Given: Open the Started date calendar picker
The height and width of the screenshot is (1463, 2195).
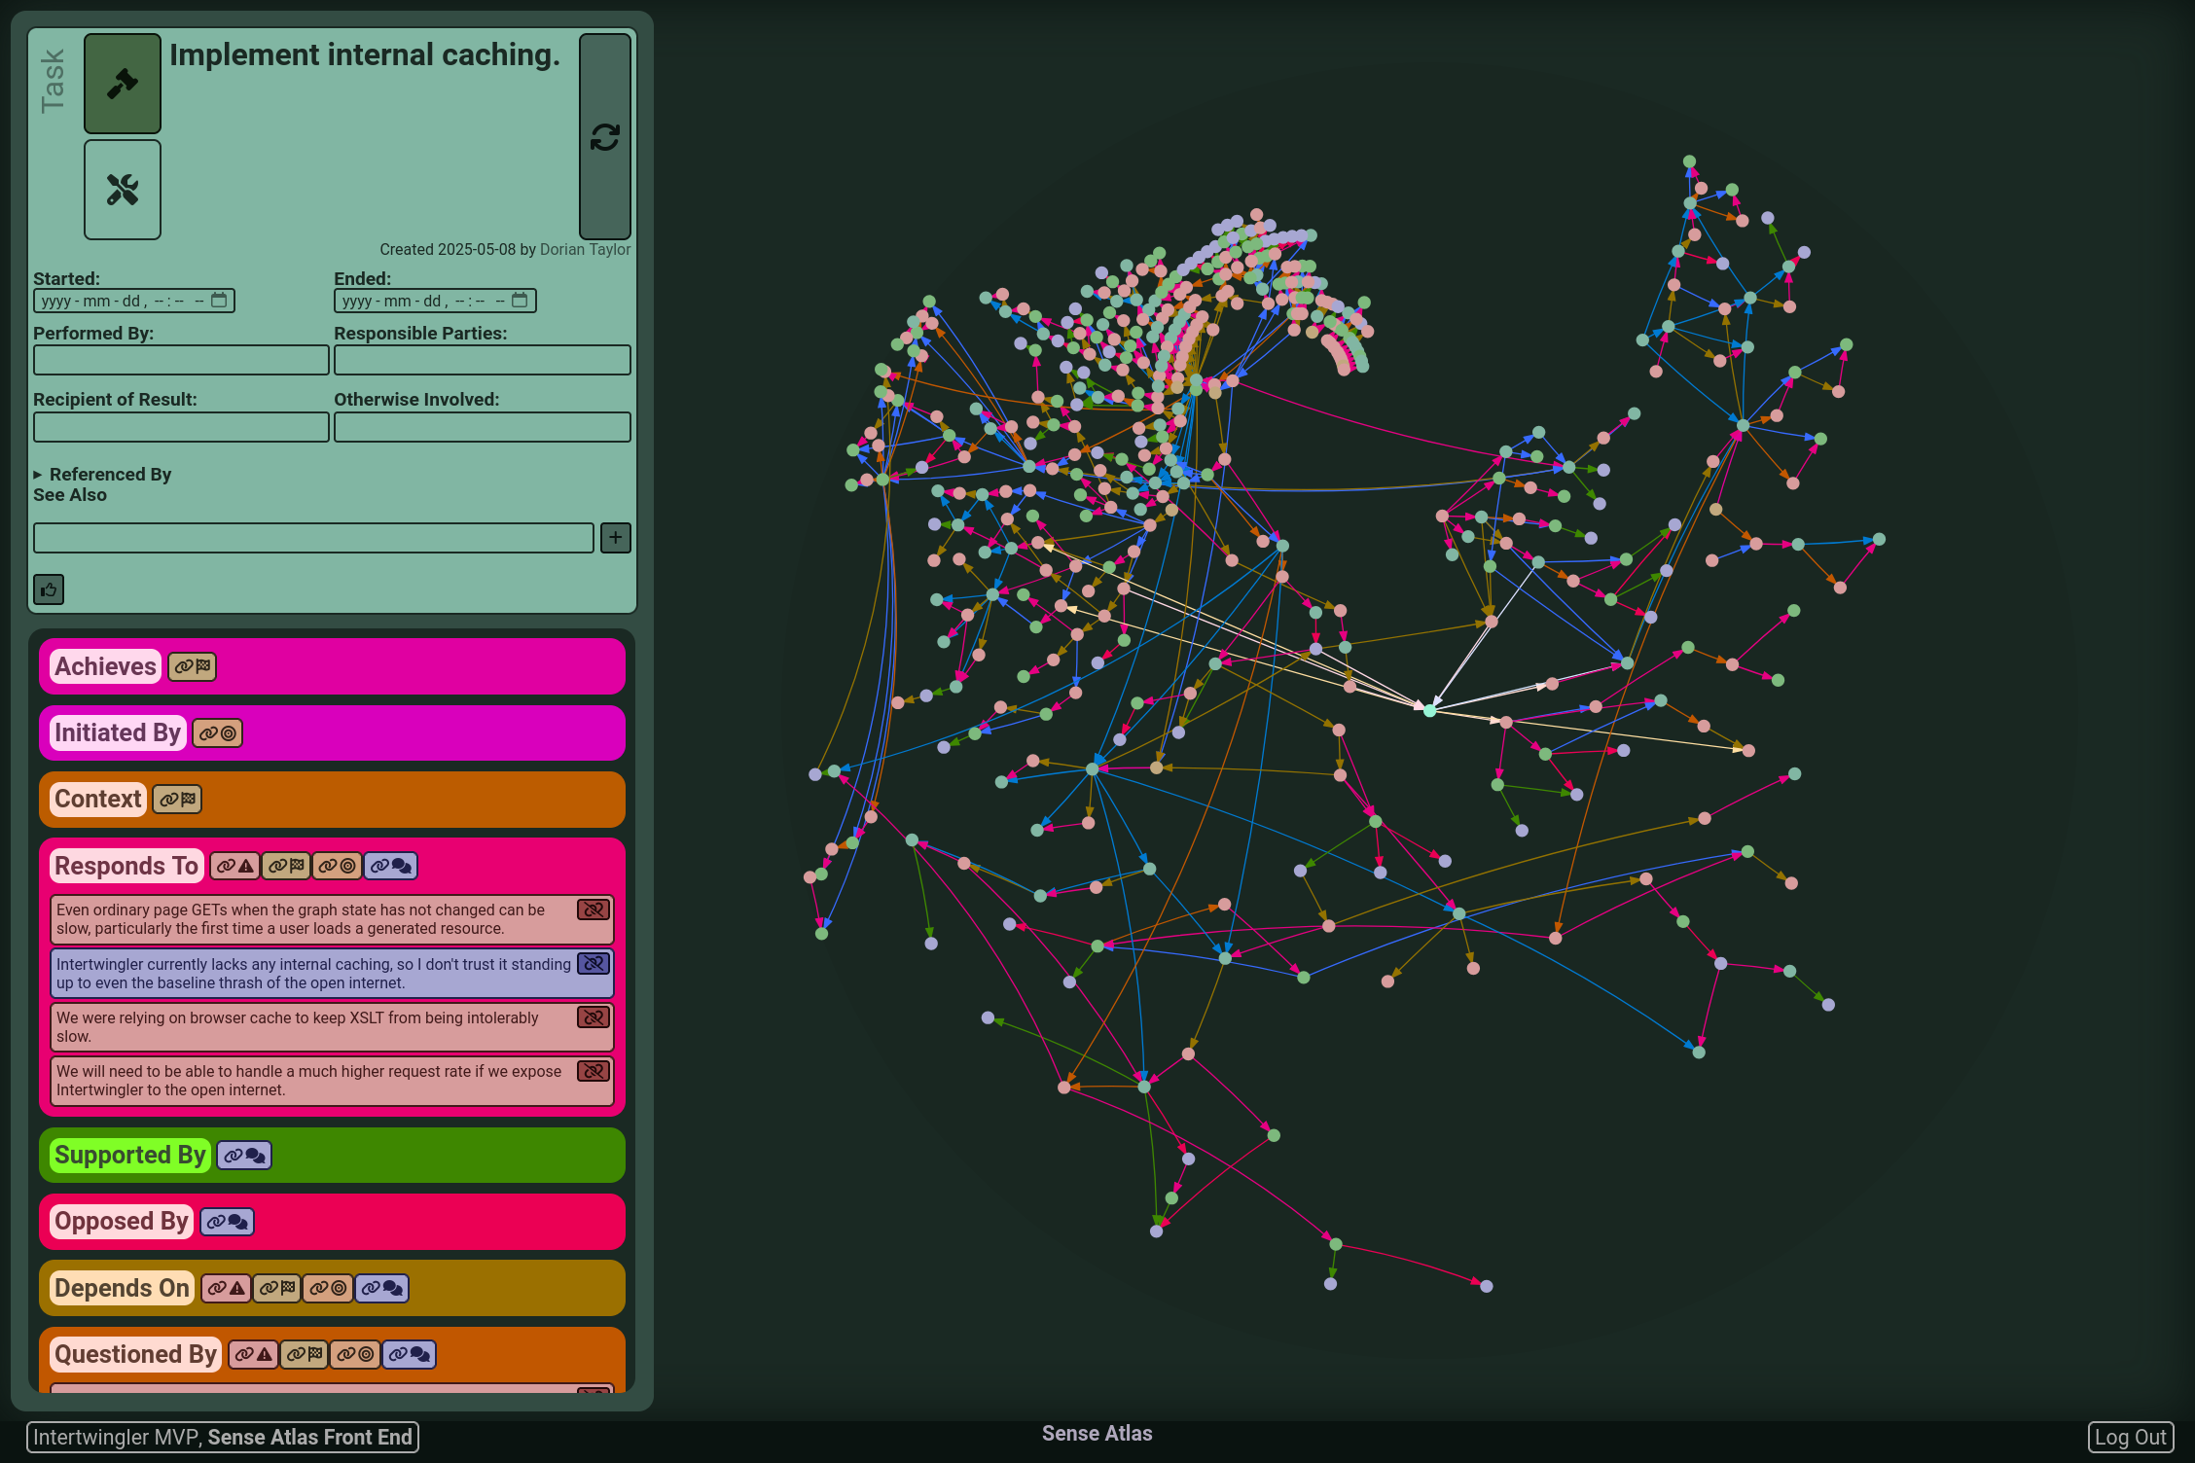Looking at the screenshot, I should 219,300.
